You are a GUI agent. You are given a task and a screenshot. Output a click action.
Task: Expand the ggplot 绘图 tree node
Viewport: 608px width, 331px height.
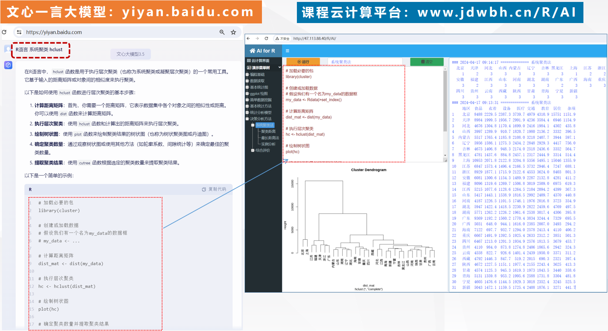click(x=247, y=94)
